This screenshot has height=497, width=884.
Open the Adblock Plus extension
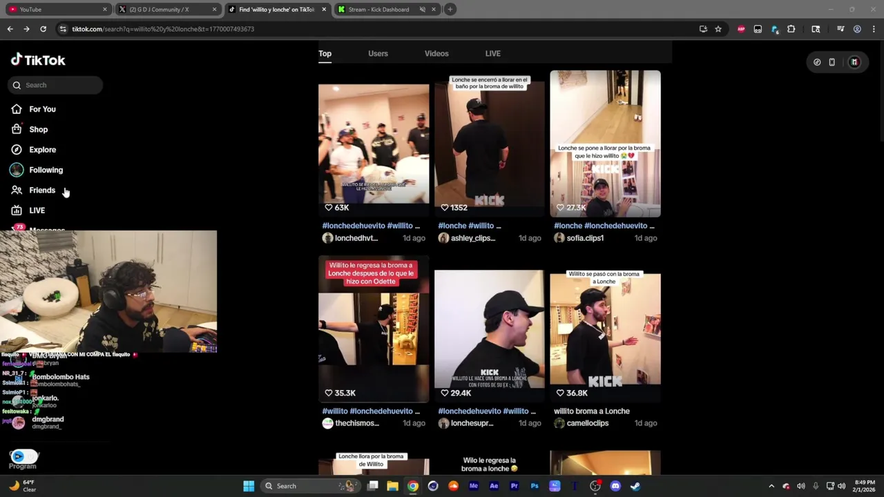pos(741,29)
